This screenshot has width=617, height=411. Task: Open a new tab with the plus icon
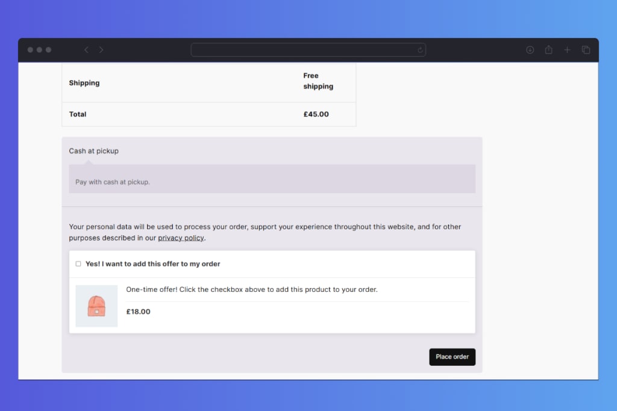click(x=567, y=50)
